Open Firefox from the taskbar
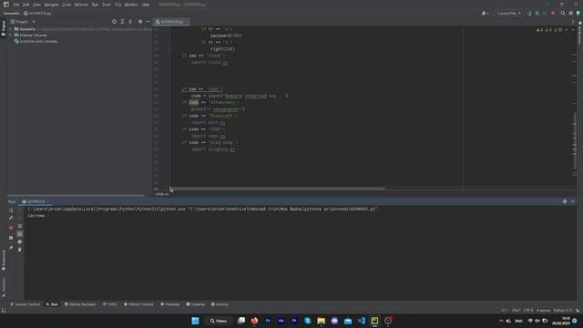The width and height of the screenshot is (583, 328). click(x=254, y=321)
